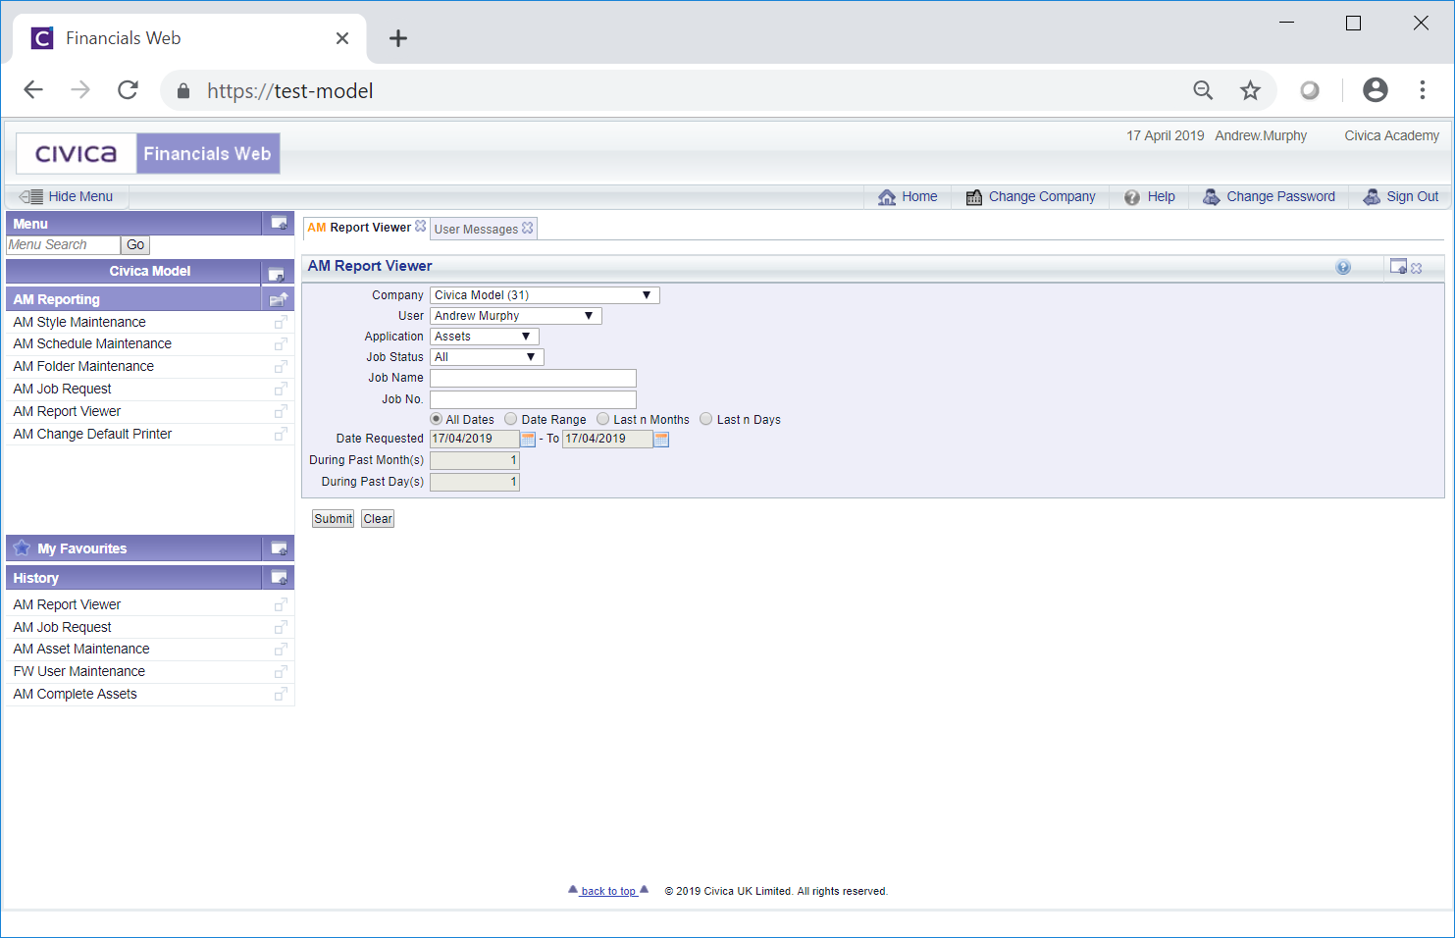Screen dimensions: 1455x938
Task: Open FW User Maintenance from History
Action: pyautogui.click(x=79, y=671)
